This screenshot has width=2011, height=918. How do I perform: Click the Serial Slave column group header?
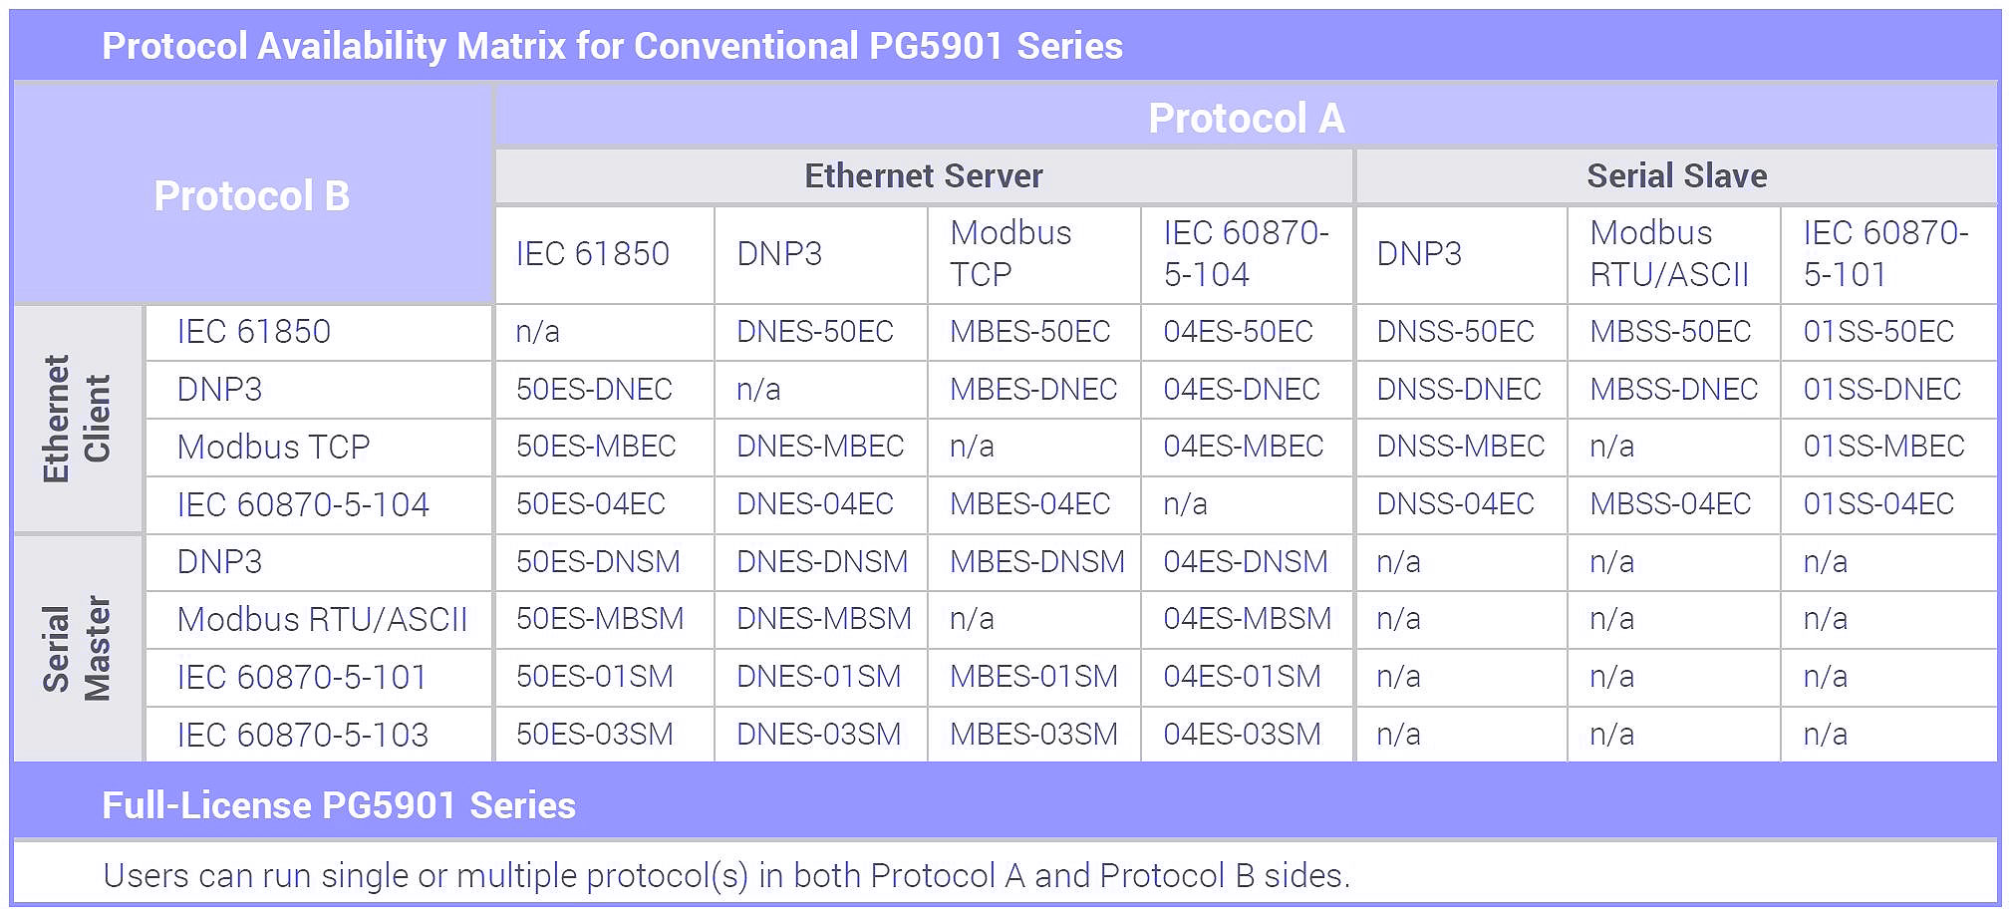pyautogui.click(x=1676, y=176)
